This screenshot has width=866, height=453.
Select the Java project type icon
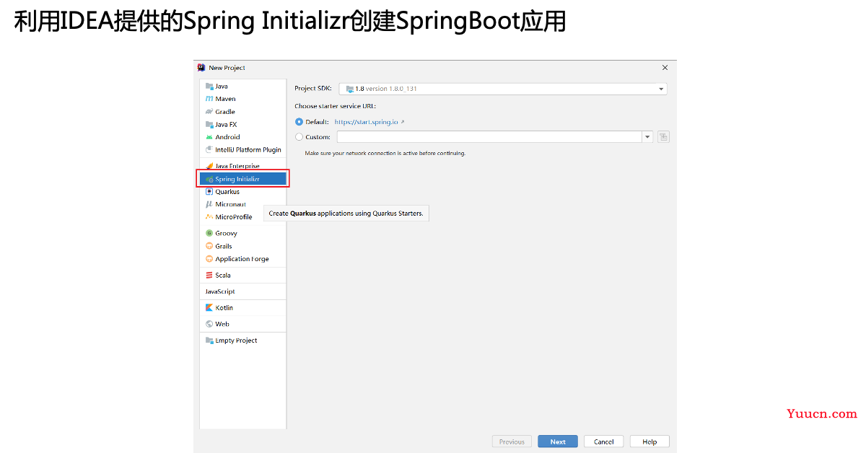(209, 86)
